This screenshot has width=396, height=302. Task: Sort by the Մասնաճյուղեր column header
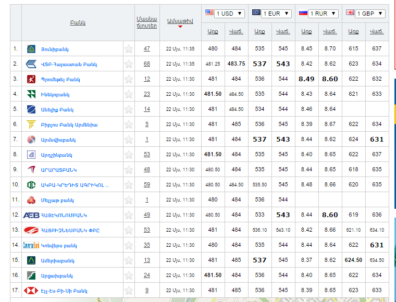coord(147,22)
